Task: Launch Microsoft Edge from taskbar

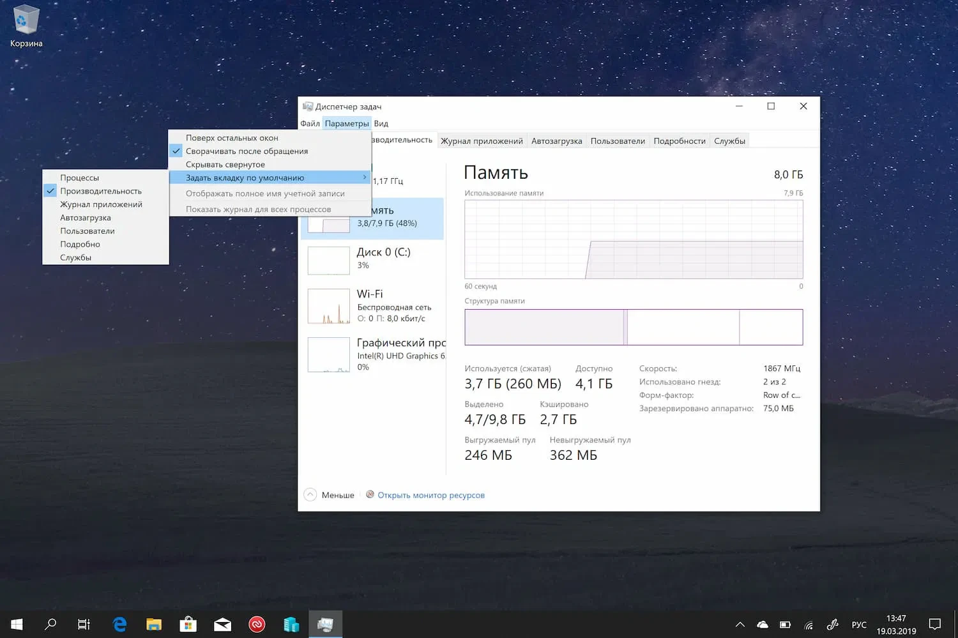Action: point(119,624)
